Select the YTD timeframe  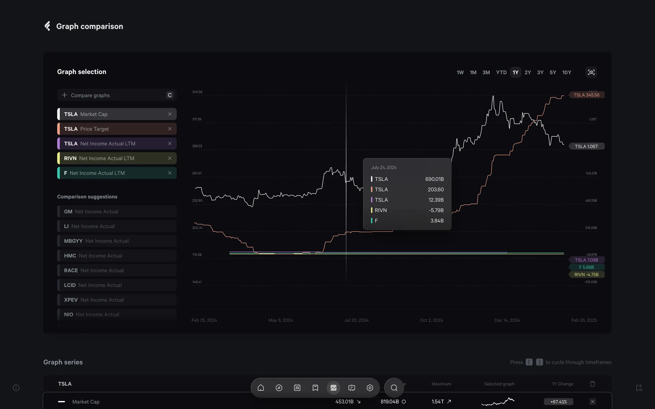[501, 72]
